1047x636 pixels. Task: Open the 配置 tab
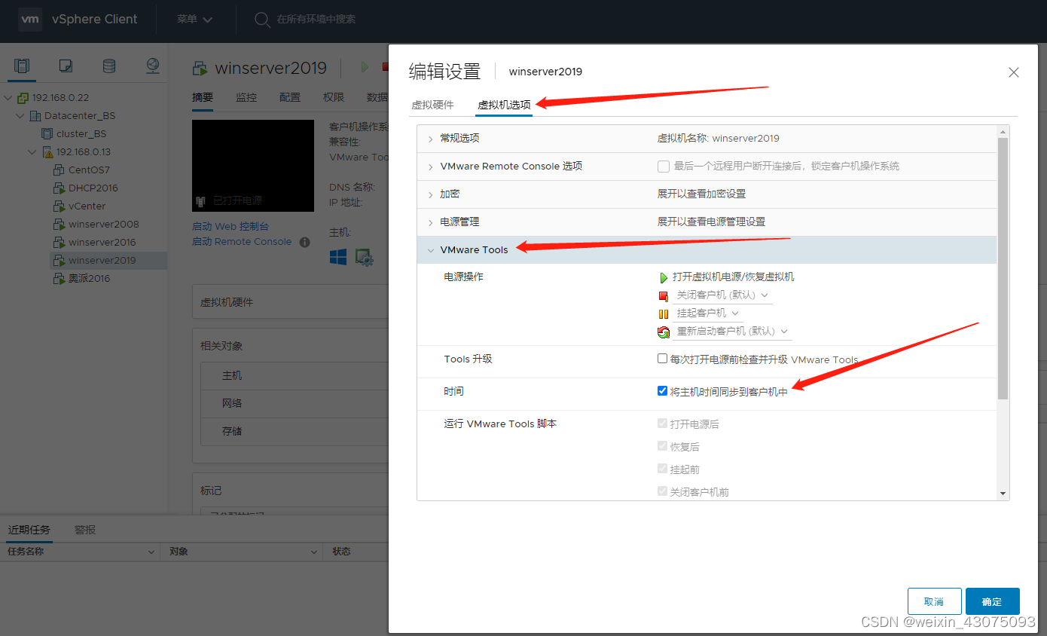tap(290, 97)
